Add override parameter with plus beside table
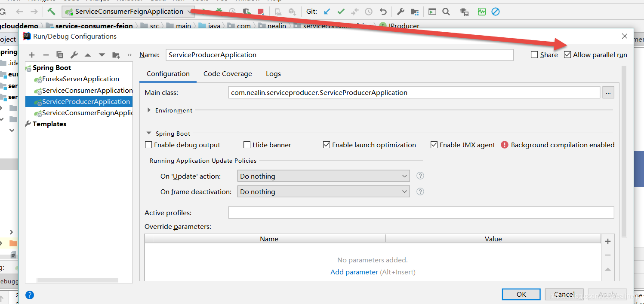The image size is (644, 304). pyautogui.click(x=608, y=241)
